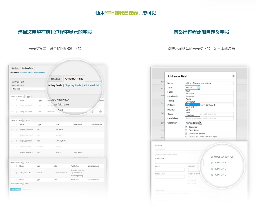The width and height of the screenshot is (256, 207).
Task: Open Select an action dropdown beside Save changes
Action: click(x=17, y=183)
